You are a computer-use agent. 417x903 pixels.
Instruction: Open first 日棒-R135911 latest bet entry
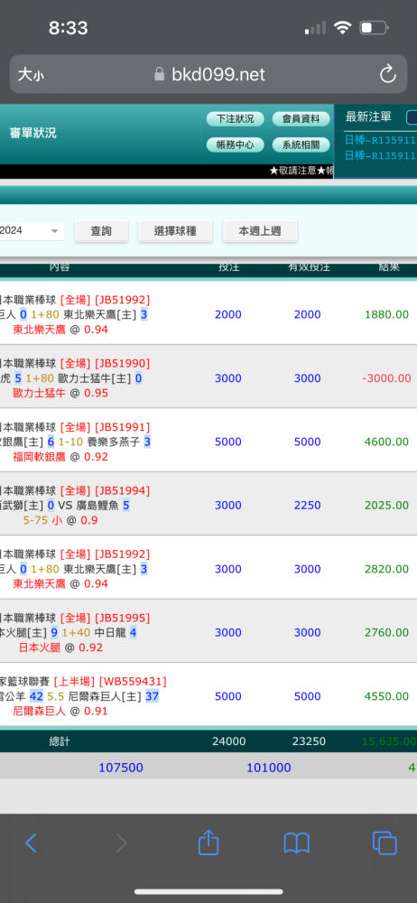[380, 140]
